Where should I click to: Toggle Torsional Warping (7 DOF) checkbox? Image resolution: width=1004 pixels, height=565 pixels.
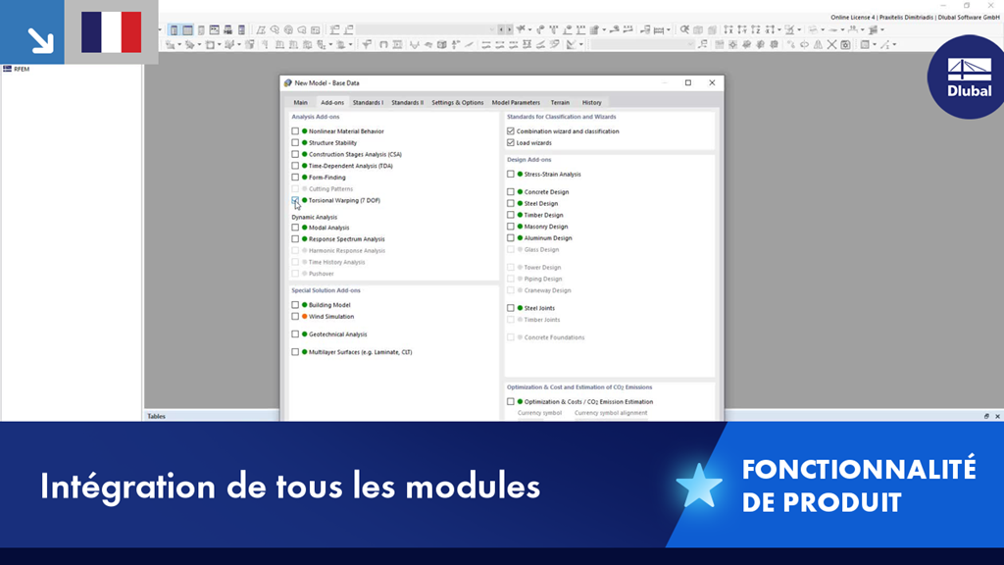point(295,200)
